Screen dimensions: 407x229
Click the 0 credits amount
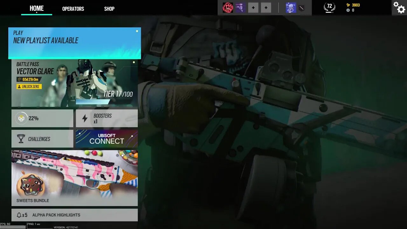(x=353, y=10)
